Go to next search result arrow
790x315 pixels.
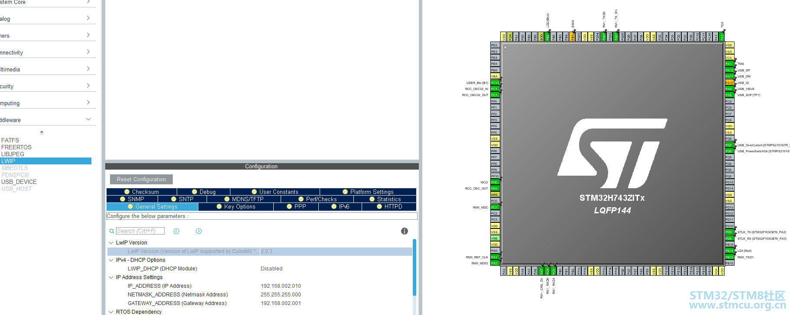click(x=199, y=231)
